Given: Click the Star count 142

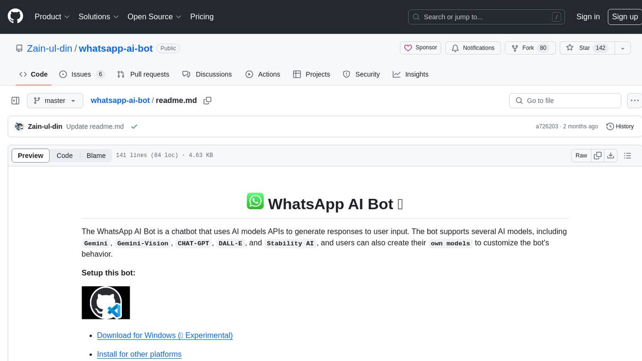Looking at the screenshot, I should tap(600, 48).
